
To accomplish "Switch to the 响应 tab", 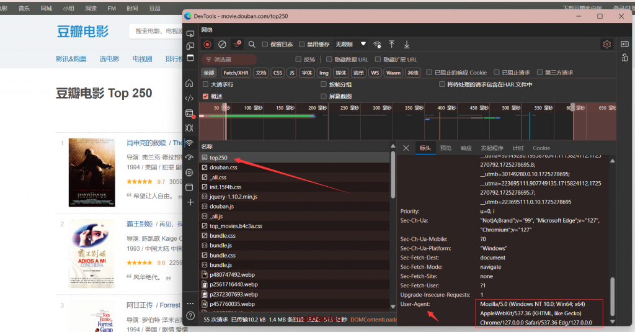I will (466, 148).
